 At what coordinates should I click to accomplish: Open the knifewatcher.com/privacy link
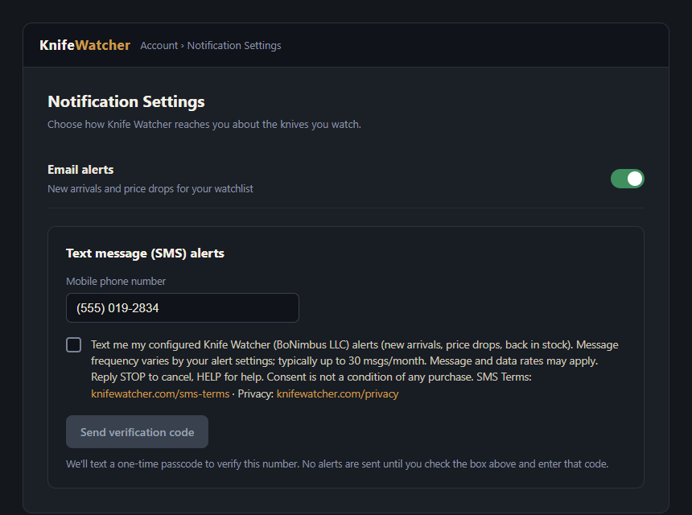coord(338,393)
